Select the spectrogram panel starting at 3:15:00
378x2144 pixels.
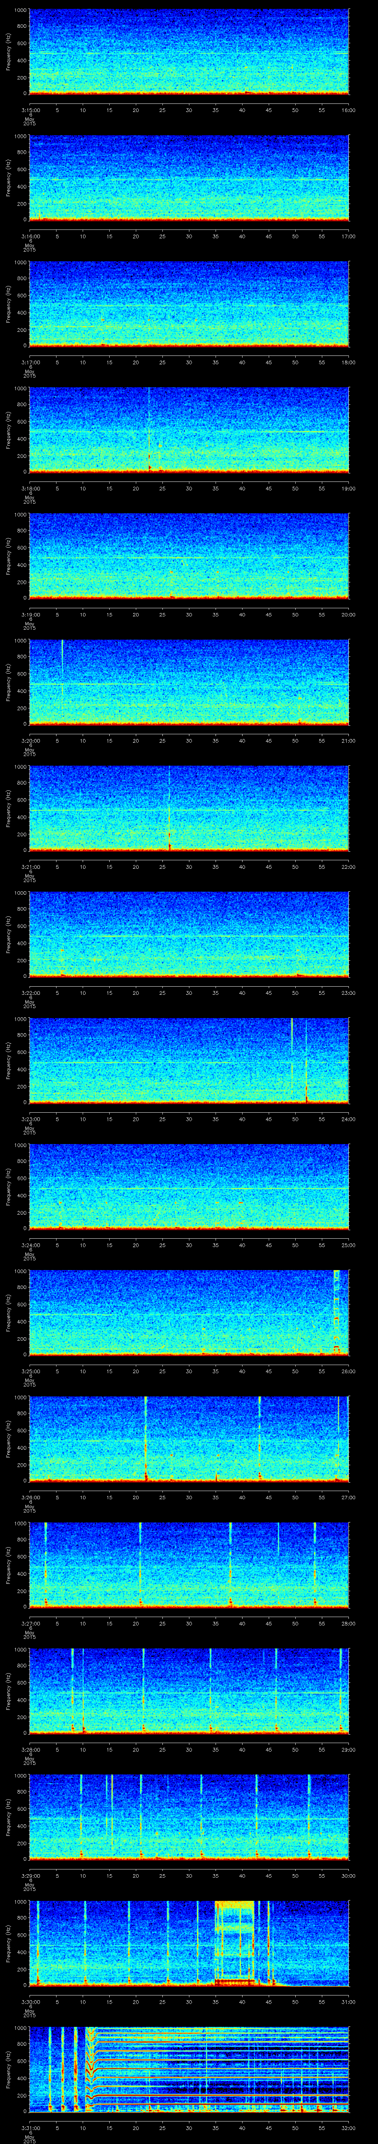pyautogui.click(x=189, y=52)
